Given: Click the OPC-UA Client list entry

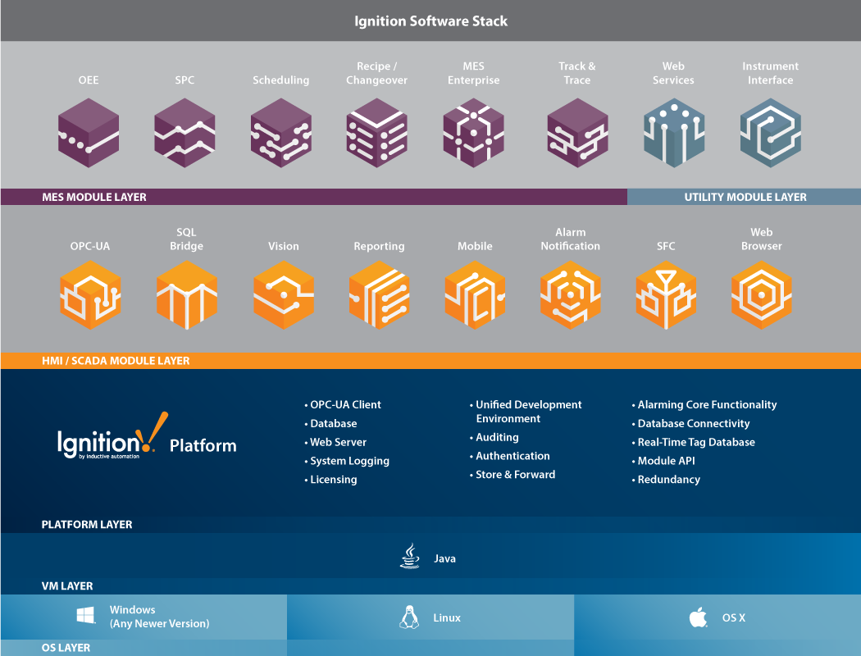Looking at the screenshot, I should click(344, 404).
